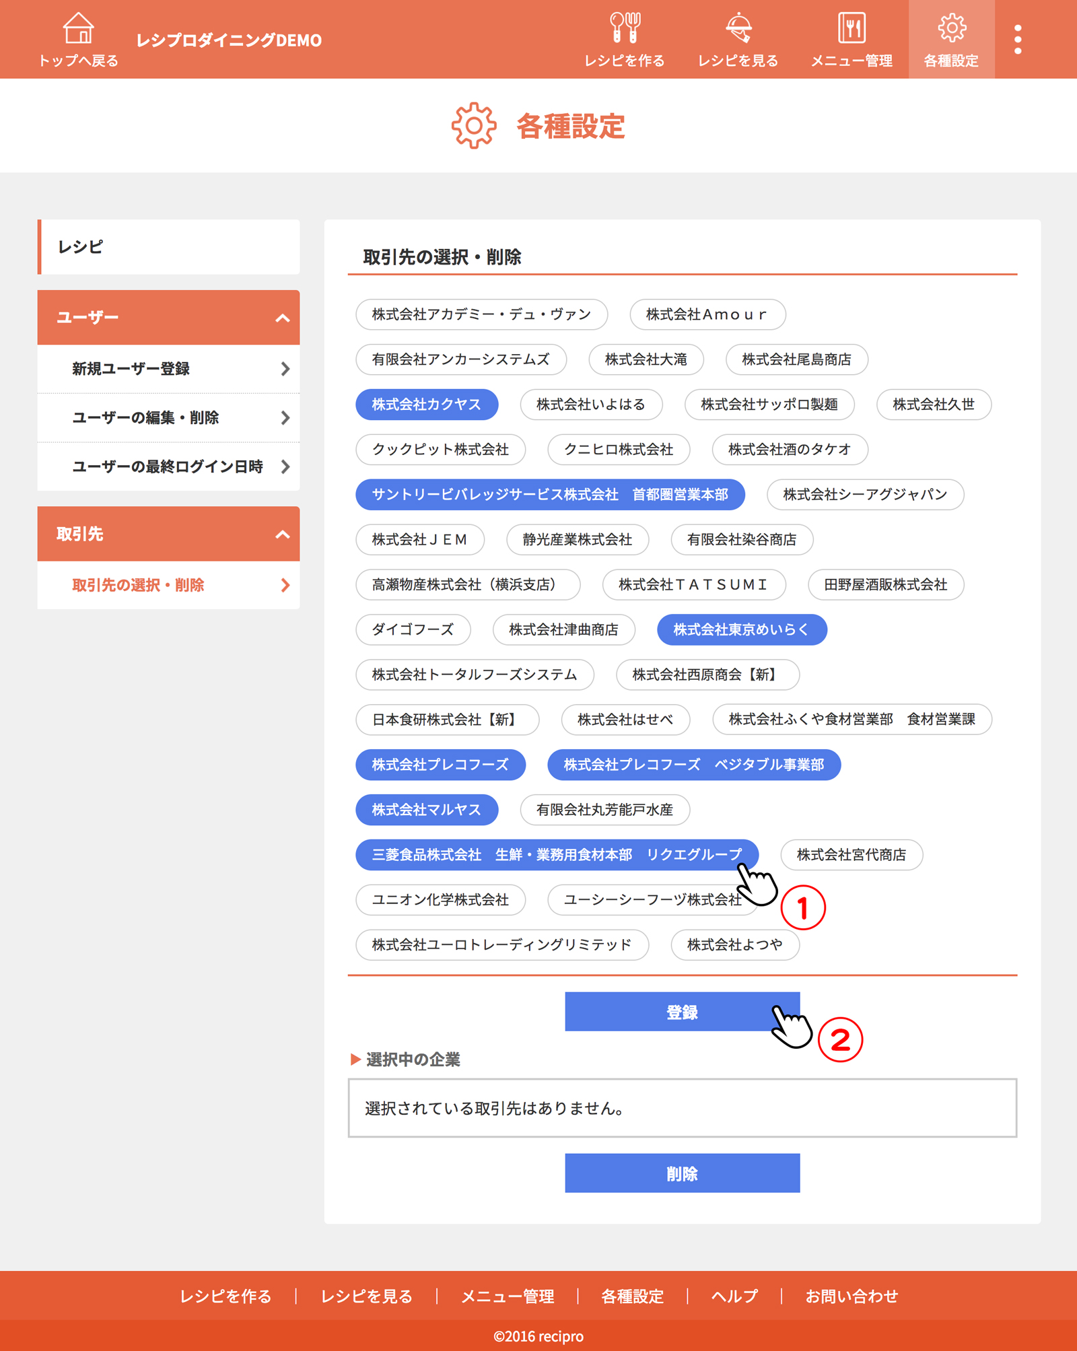This screenshot has height=1351, width=1077.
Task: Open the menu management icon
Action: click(x=852, y=28)
